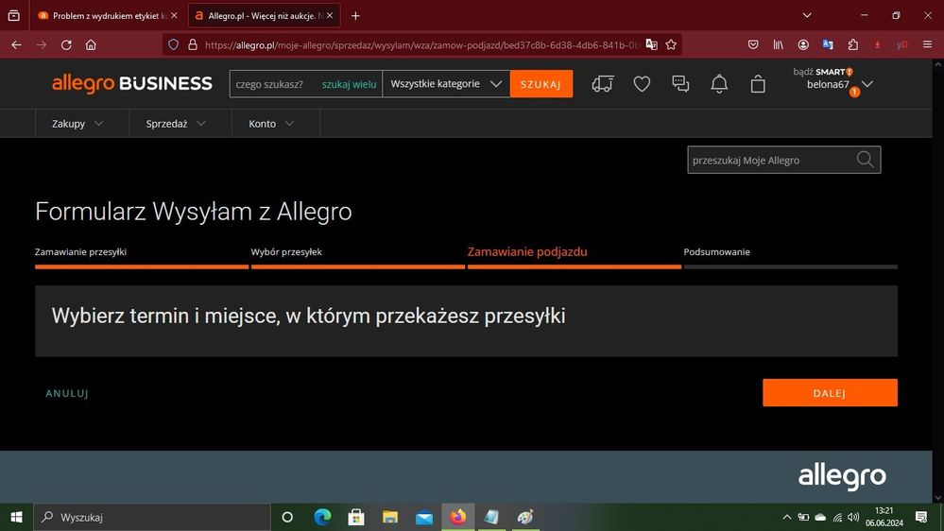Click site padlock security icon
Screen dimensions: 944x531
193,44
